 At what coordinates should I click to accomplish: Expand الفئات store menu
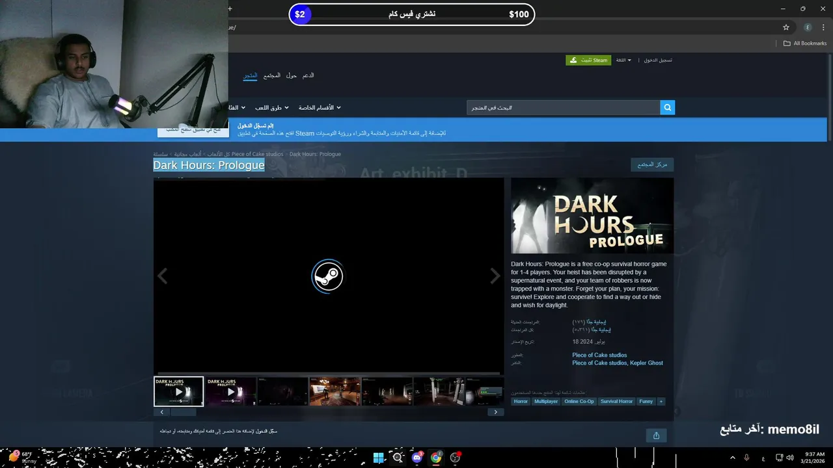pyautogui.click(x=237, y=107)
